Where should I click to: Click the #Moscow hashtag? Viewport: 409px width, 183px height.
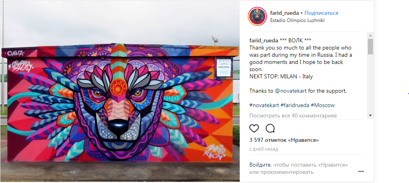click(323, 105)
